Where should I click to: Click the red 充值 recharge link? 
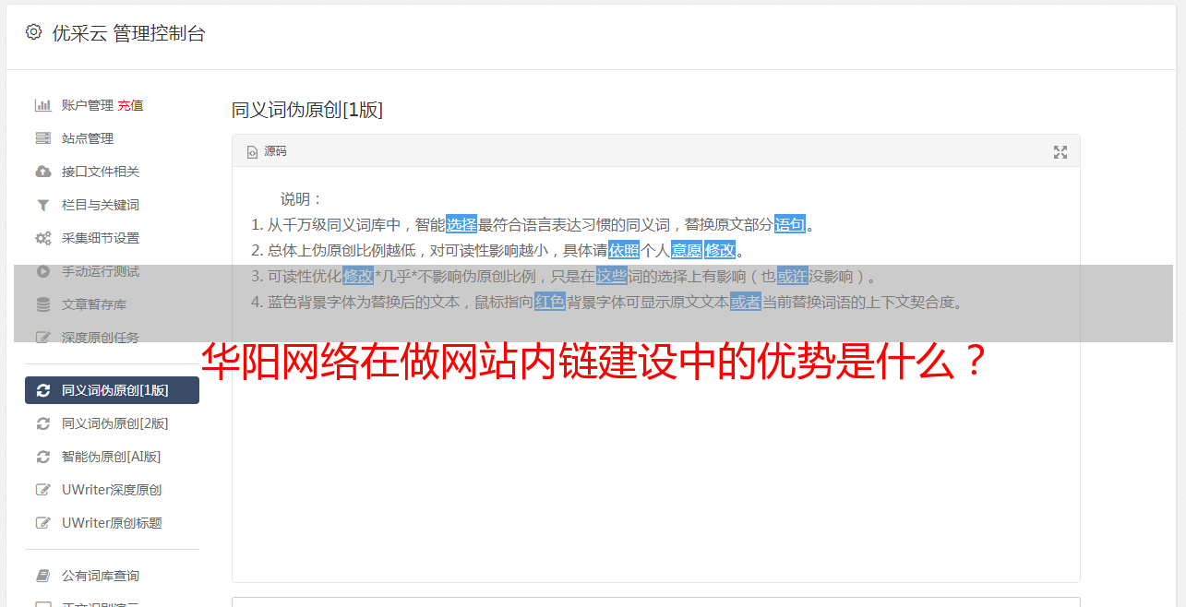tap(130, 105)
